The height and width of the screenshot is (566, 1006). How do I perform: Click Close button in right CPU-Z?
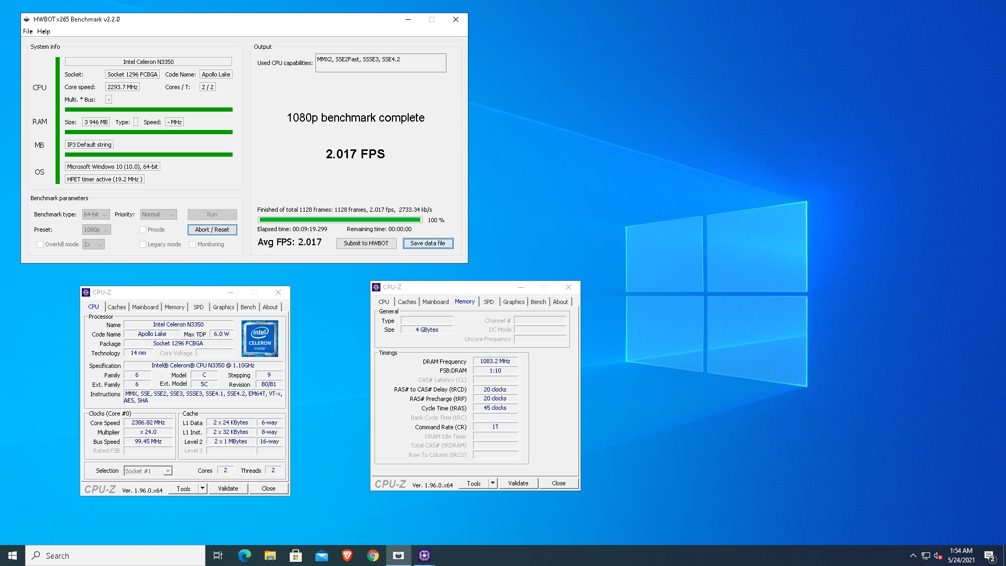pyautogui.click(x=559, y=483)
